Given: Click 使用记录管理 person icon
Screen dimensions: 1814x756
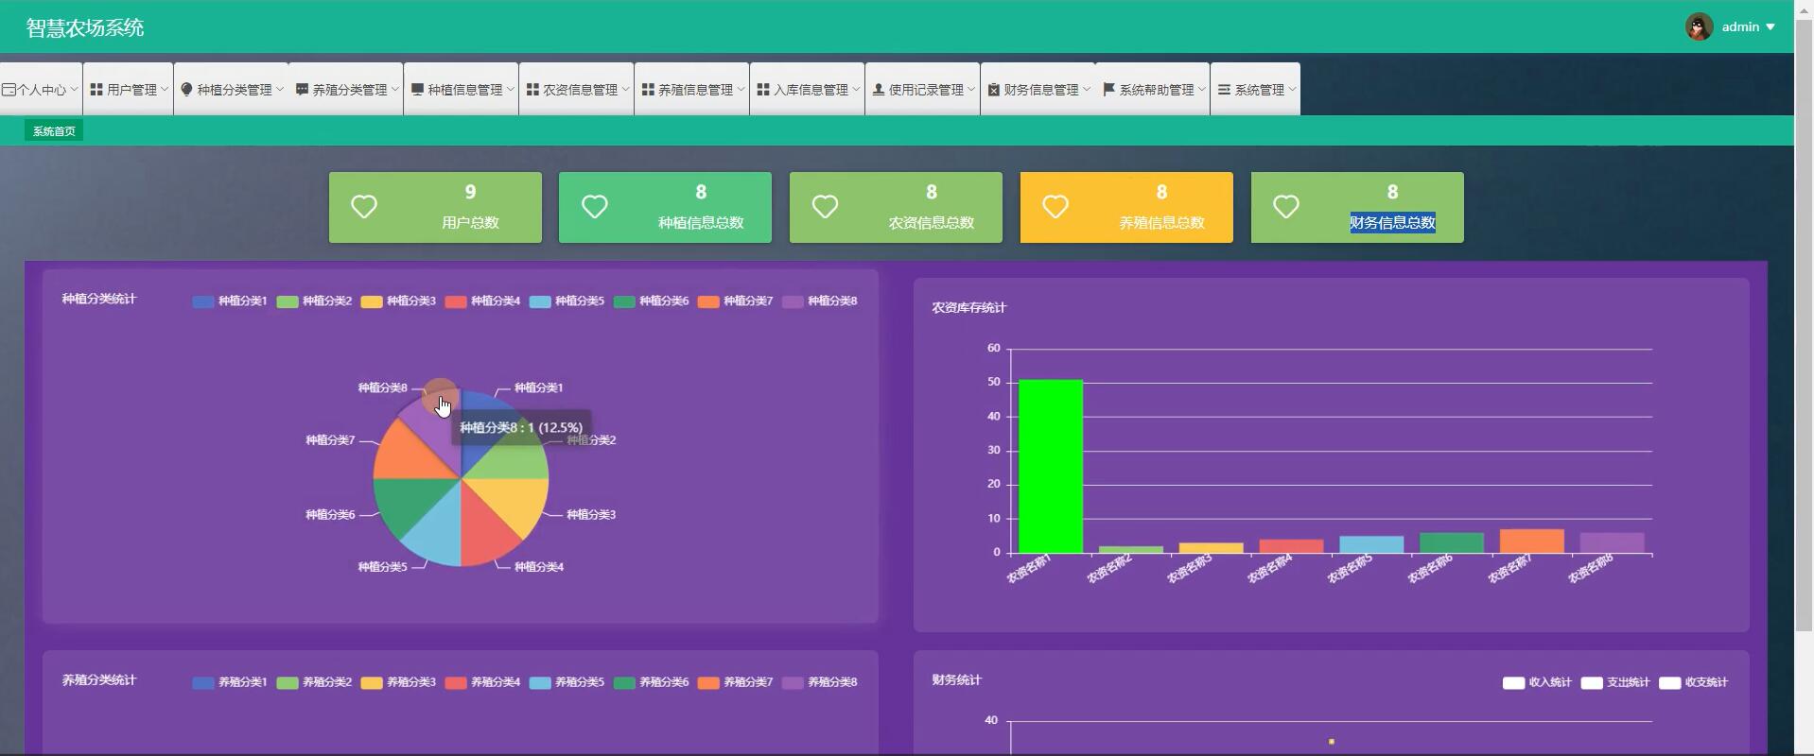Looking at the screenshot, I should (879, 90).
